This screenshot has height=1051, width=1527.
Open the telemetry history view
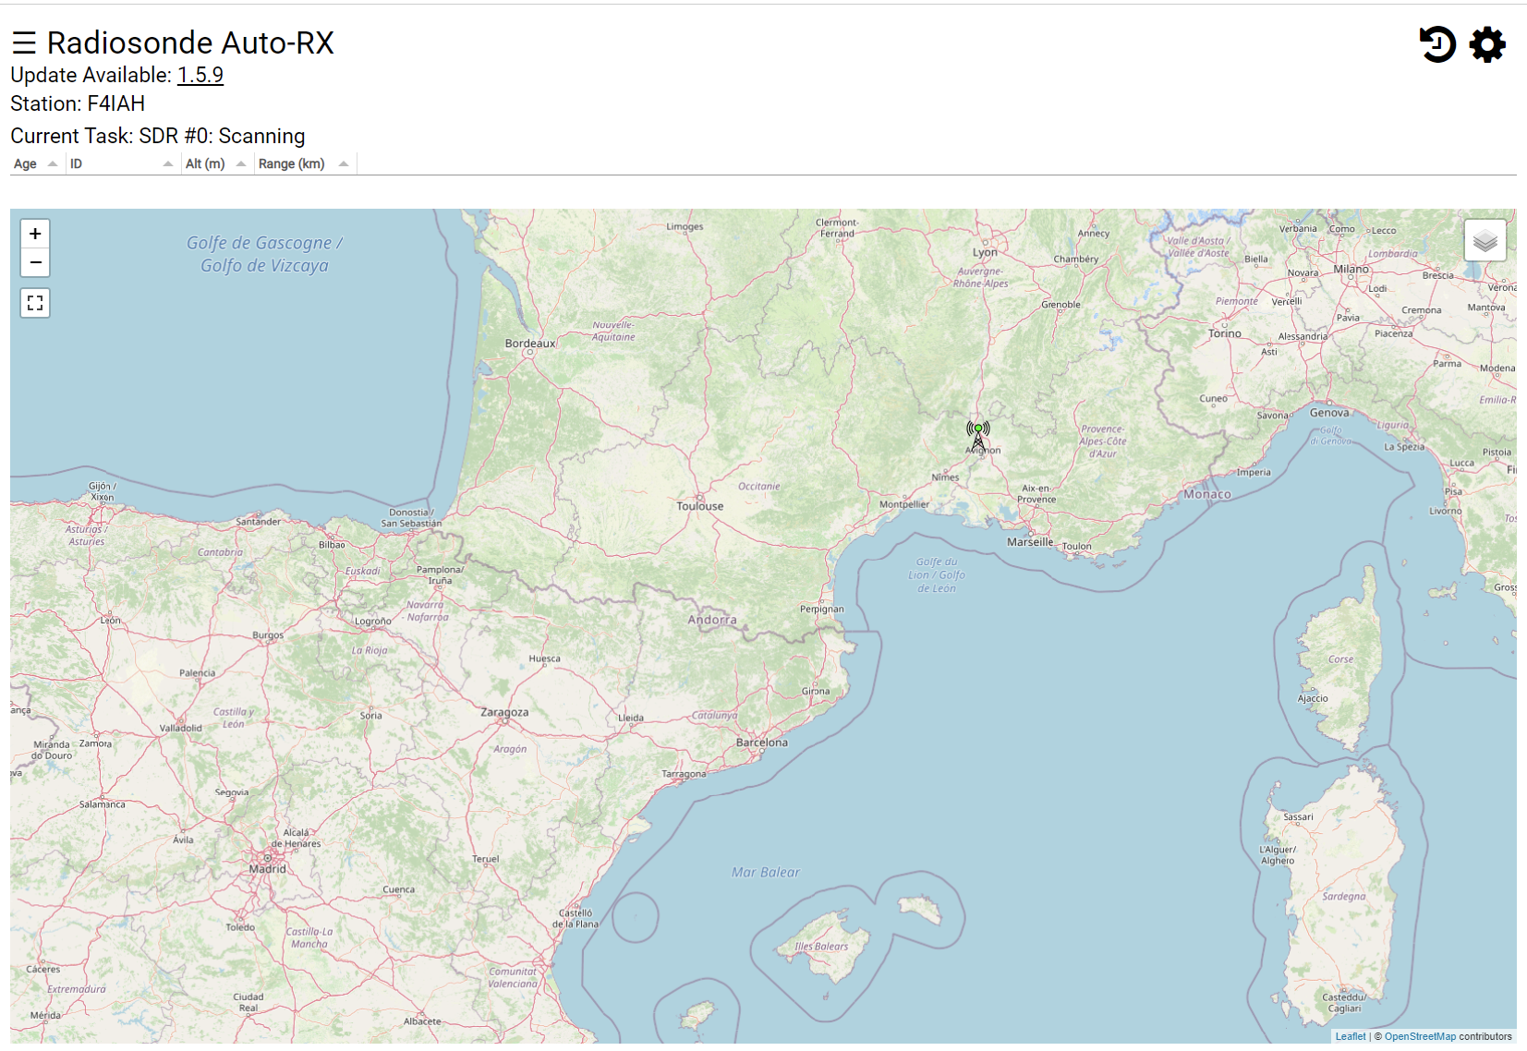[1438, 42]
